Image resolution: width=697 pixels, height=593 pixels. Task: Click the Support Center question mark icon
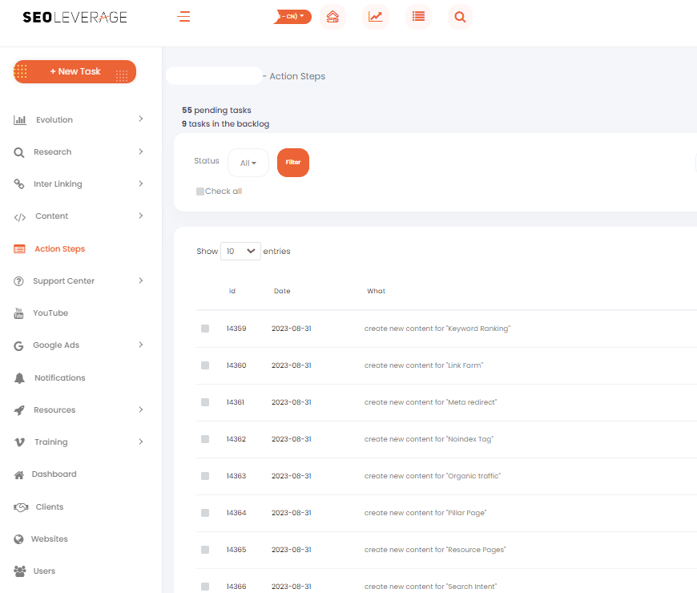tap(18, 281)
